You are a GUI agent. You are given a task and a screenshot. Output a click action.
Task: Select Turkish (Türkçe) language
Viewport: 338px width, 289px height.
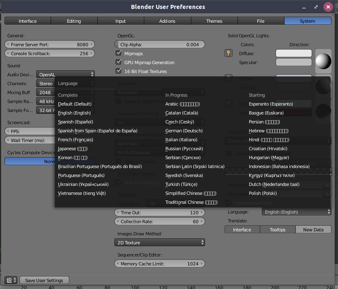tap(181, 184)
